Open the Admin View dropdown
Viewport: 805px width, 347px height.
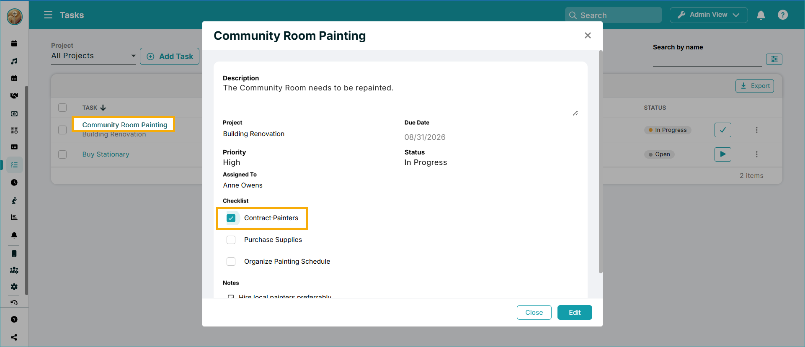[x=709, y=15]
